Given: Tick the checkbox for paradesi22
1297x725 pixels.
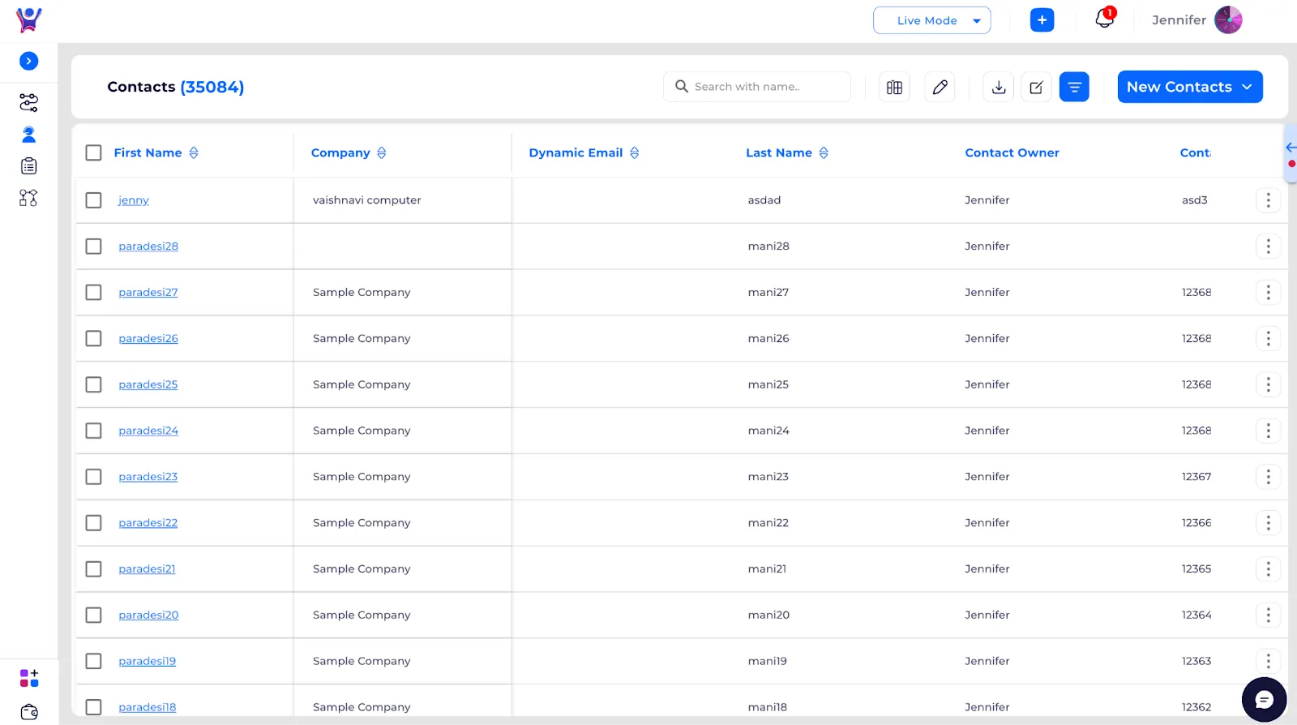Looking at the screenshot, I should pos(94,523).
